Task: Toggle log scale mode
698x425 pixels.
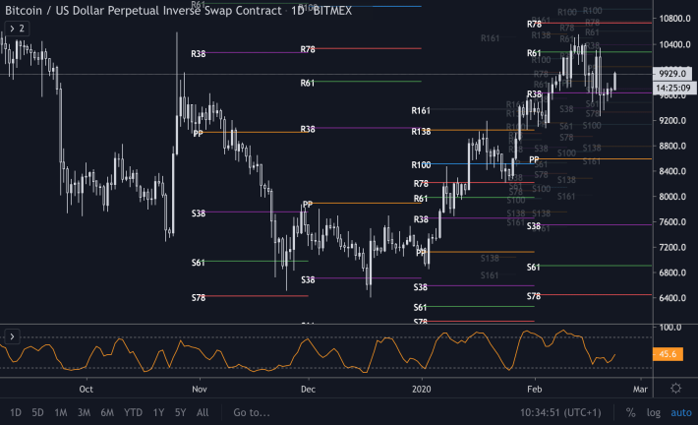Action: point(653,412)
